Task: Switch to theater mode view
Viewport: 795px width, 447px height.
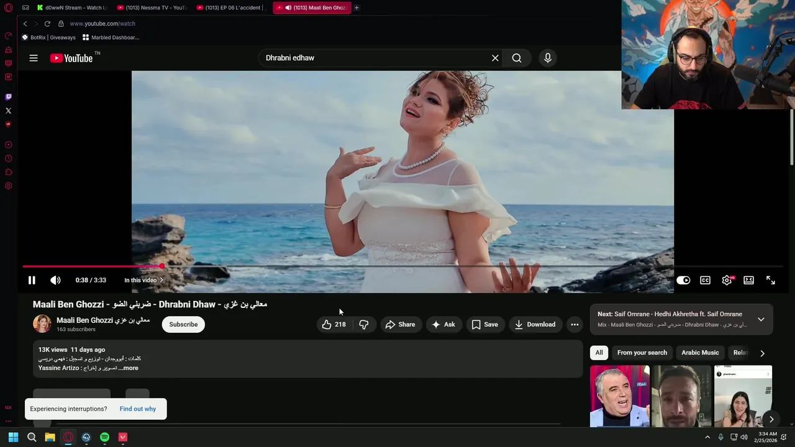Action: (748, 280)
